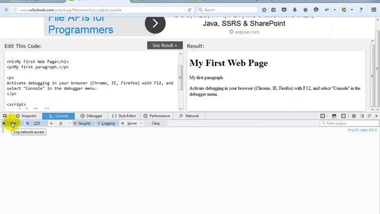Show devtools in a separate window
The width and height of the screenshot is (380, 214).
tap(369, 116)
